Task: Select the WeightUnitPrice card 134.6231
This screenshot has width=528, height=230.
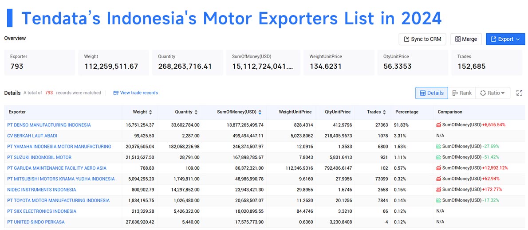Action: (339, 62)
